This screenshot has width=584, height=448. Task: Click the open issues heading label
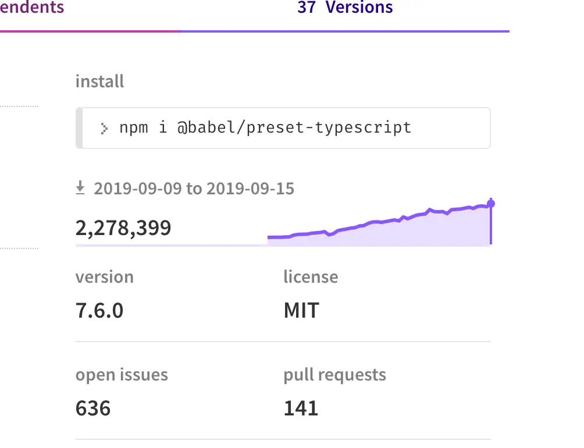click(x=122, y=374)
